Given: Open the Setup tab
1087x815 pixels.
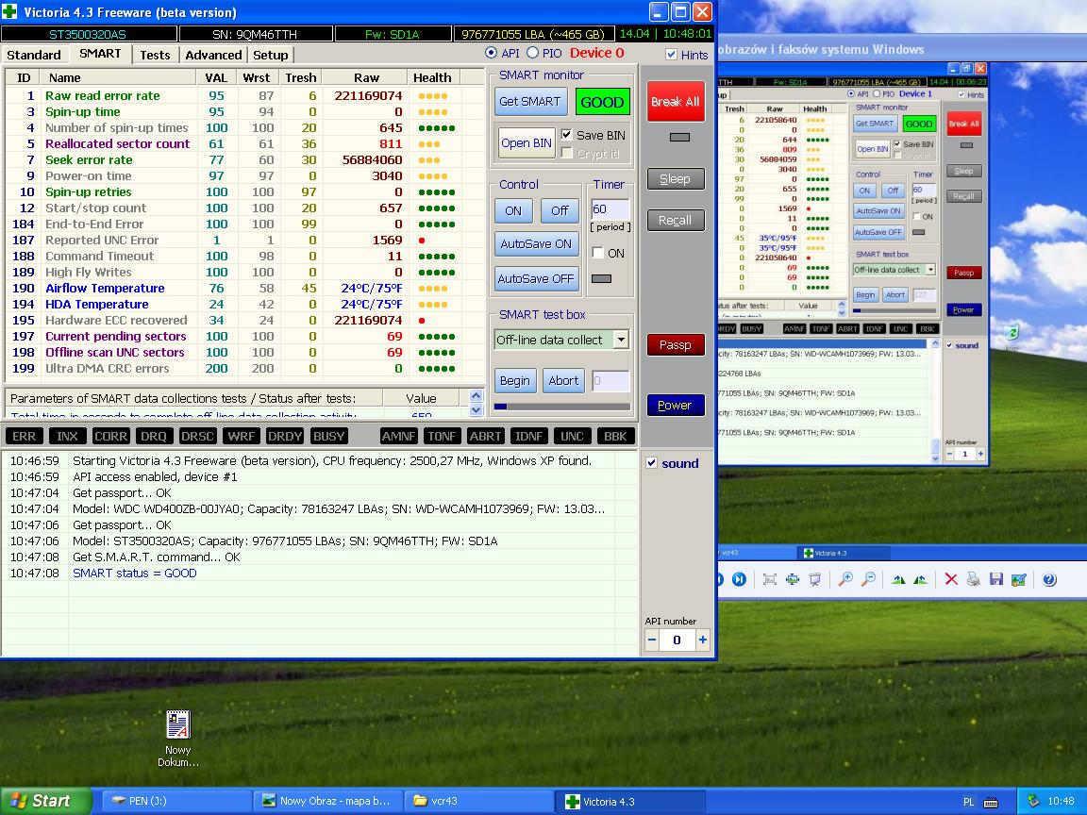Looking at the screenshot, I should tap(271, 56).
